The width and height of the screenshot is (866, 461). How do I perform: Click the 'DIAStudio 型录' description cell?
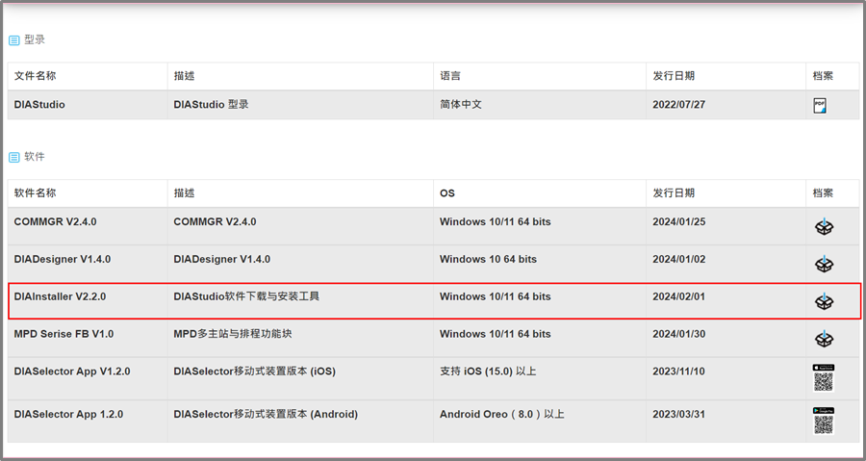(x=211, y=104)
